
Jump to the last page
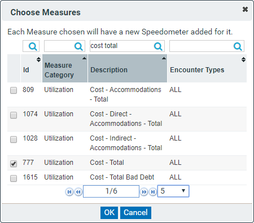(x=153, y=192)
